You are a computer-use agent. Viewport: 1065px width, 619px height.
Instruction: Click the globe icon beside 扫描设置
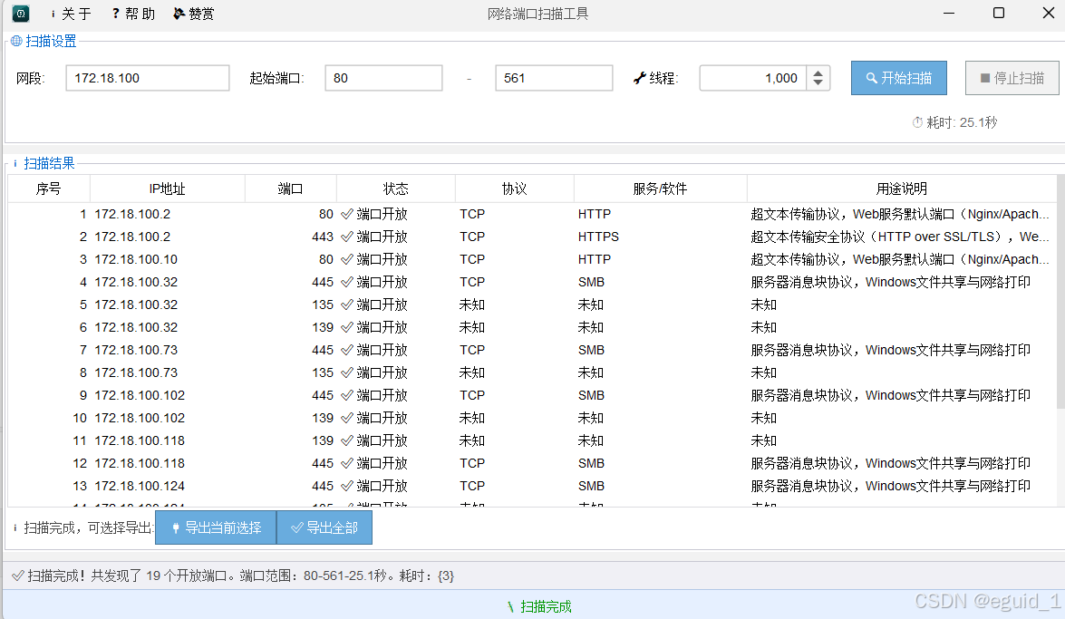(x=16, y=41)
